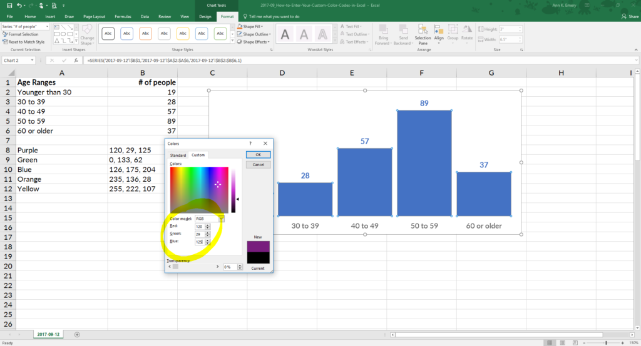Switch to the Standard tab in Colors dialog

point(178,155)
